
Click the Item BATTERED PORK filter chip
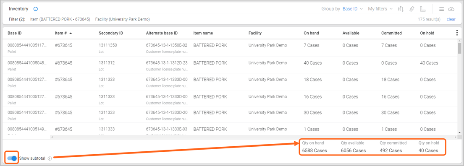[60, 20]
